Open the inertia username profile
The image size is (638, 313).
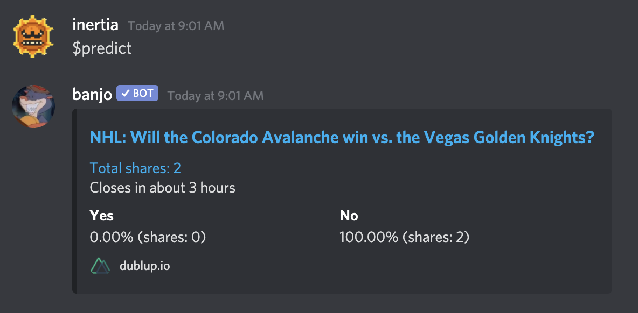pyautogui.click(x=95, y=24)
